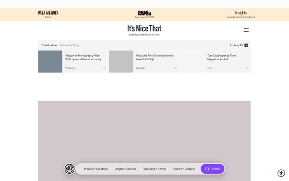Viewport: 289px width, 181px height.
Task: Click the round NICE logo badge
Action: click(69, 169)
